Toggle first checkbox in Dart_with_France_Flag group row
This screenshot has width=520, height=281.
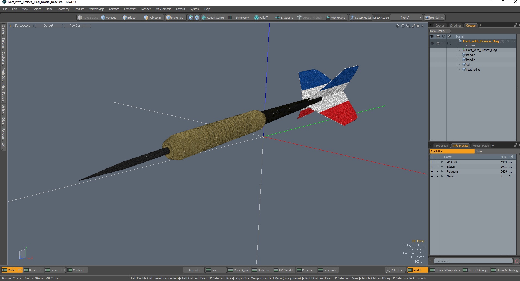pyautogui.click(x=444, y=43)
